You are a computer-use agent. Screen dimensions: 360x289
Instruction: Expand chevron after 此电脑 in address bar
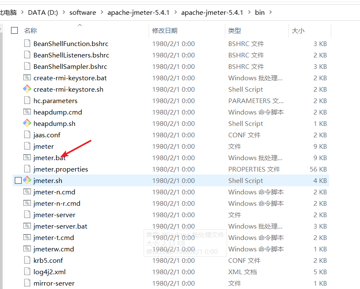pyautogui.click(x=22, y=12)
